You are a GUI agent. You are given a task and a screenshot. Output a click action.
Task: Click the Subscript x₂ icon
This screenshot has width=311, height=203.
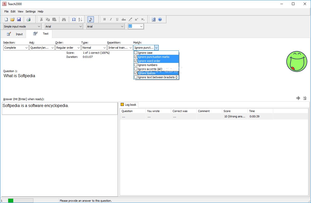click(143, 19)
